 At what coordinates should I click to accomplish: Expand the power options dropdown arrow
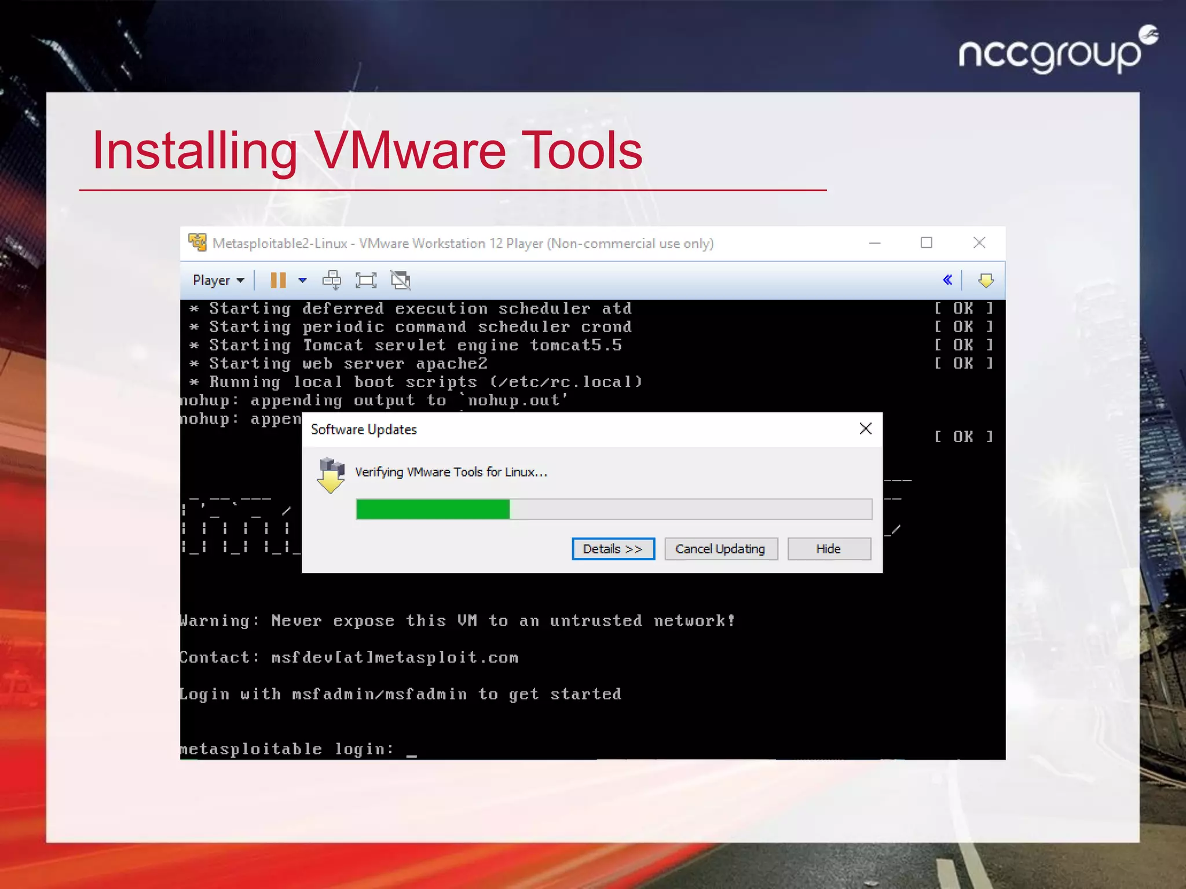coord(302,281)
